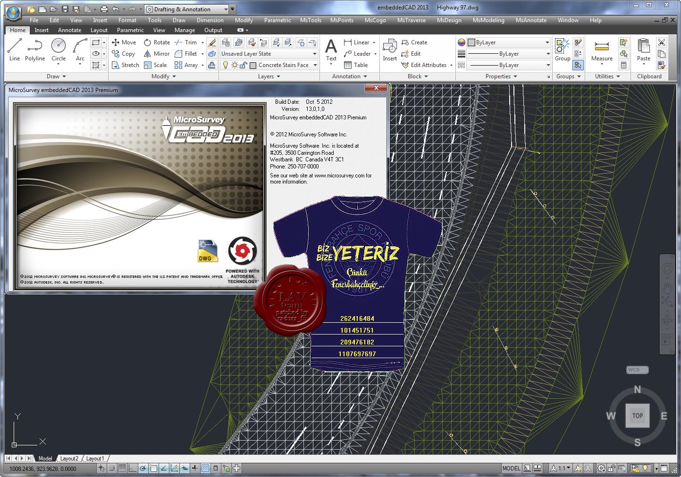Open Quick Calculator in Utilities panel
The width and height of the screenshot is (681, 477).
click(624, 65)
